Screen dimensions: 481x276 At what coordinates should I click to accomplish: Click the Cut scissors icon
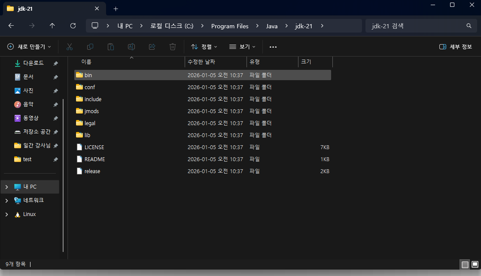tap(70, 47)
